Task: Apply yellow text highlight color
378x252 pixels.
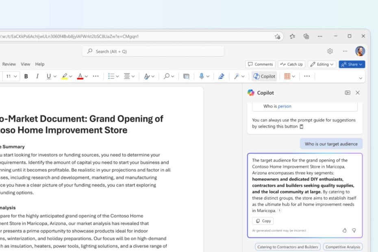Action: (x=64, y=76)
